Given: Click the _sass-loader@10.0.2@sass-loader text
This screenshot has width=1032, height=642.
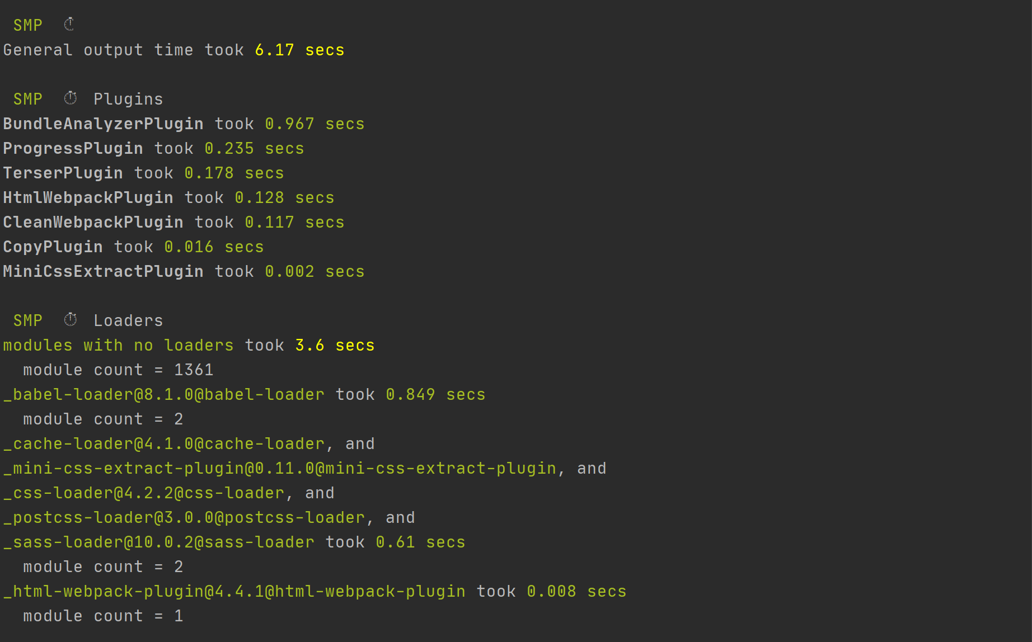Looking at the screenshot, I should [x=159, y=542].
